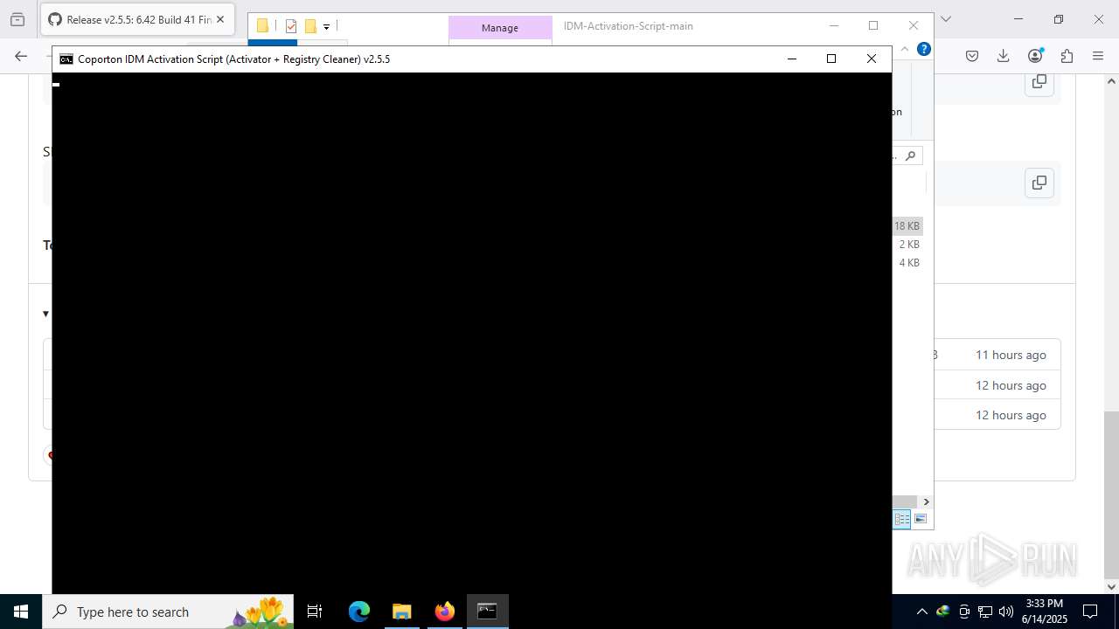Viewport: 1119px width, 629px height.
Task: Click the IDM globe icon in system tray
Action: (943, 612)
